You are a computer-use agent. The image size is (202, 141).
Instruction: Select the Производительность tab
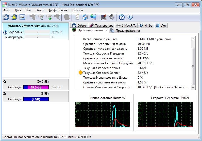tap(90, 30)
